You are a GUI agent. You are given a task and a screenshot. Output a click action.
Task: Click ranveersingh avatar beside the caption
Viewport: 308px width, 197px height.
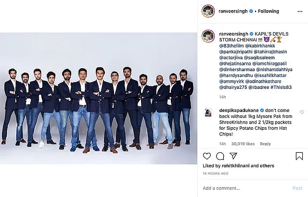[x=208, y=36]
